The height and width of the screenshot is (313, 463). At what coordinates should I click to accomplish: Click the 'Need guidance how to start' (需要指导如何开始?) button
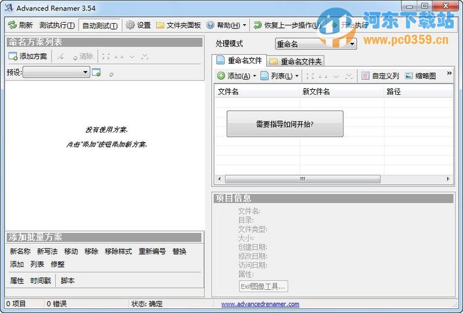[285, 124]
